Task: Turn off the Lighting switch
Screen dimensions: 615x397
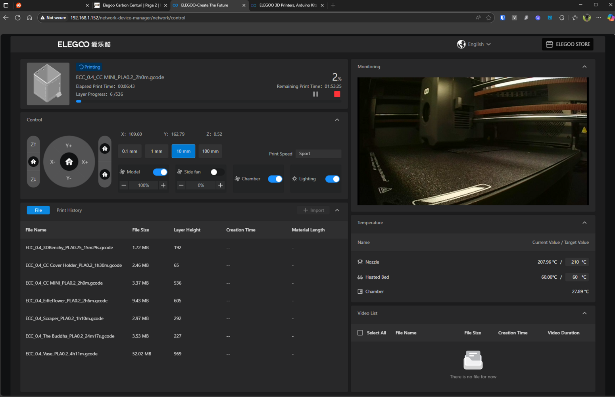Action: (332, 179)
